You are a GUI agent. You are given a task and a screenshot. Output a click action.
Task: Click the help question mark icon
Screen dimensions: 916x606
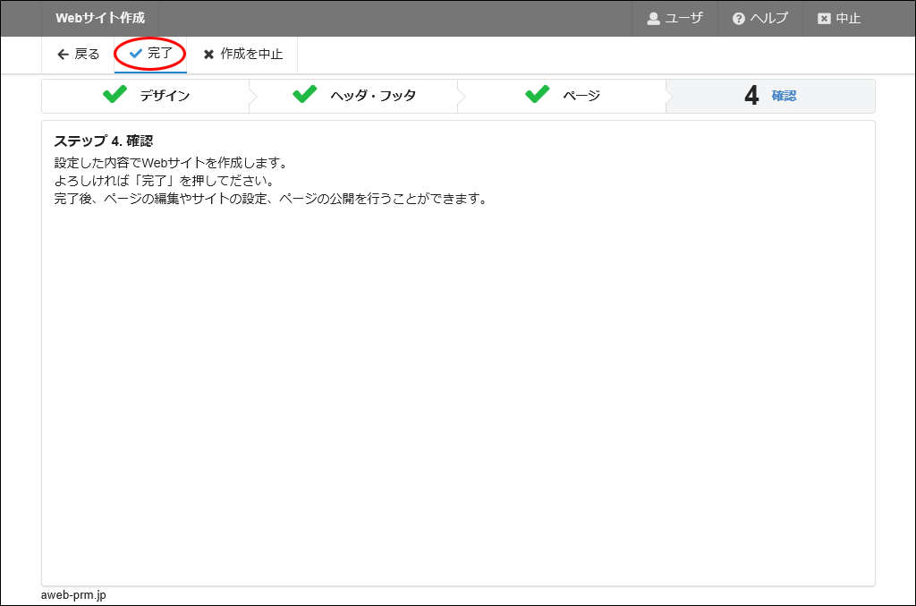(x=739, y=19)
